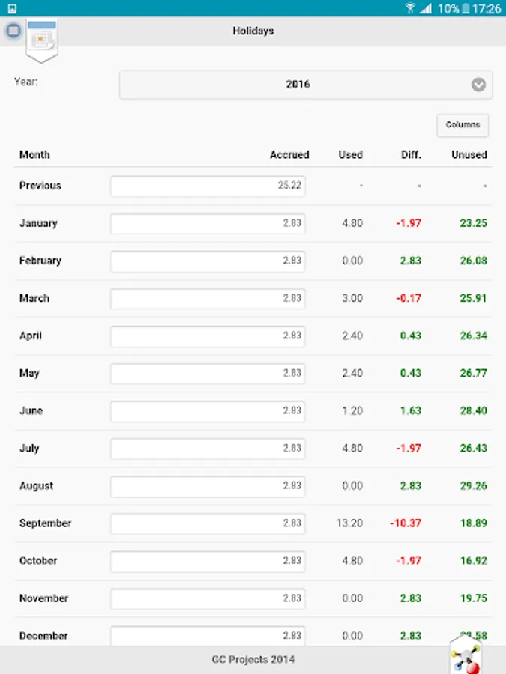
Task: Open the molecule-shaped tools icon
Action: 466,656
